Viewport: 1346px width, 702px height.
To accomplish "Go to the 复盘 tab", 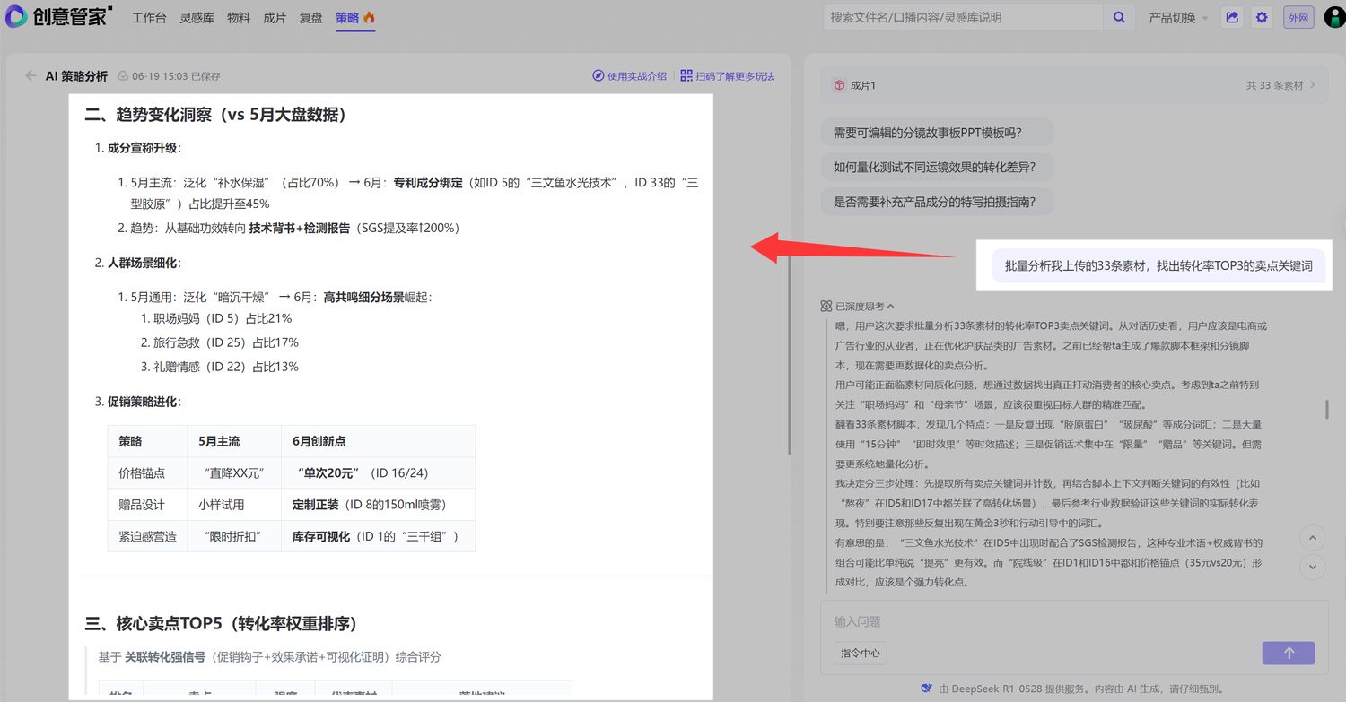I will point(310,17).
